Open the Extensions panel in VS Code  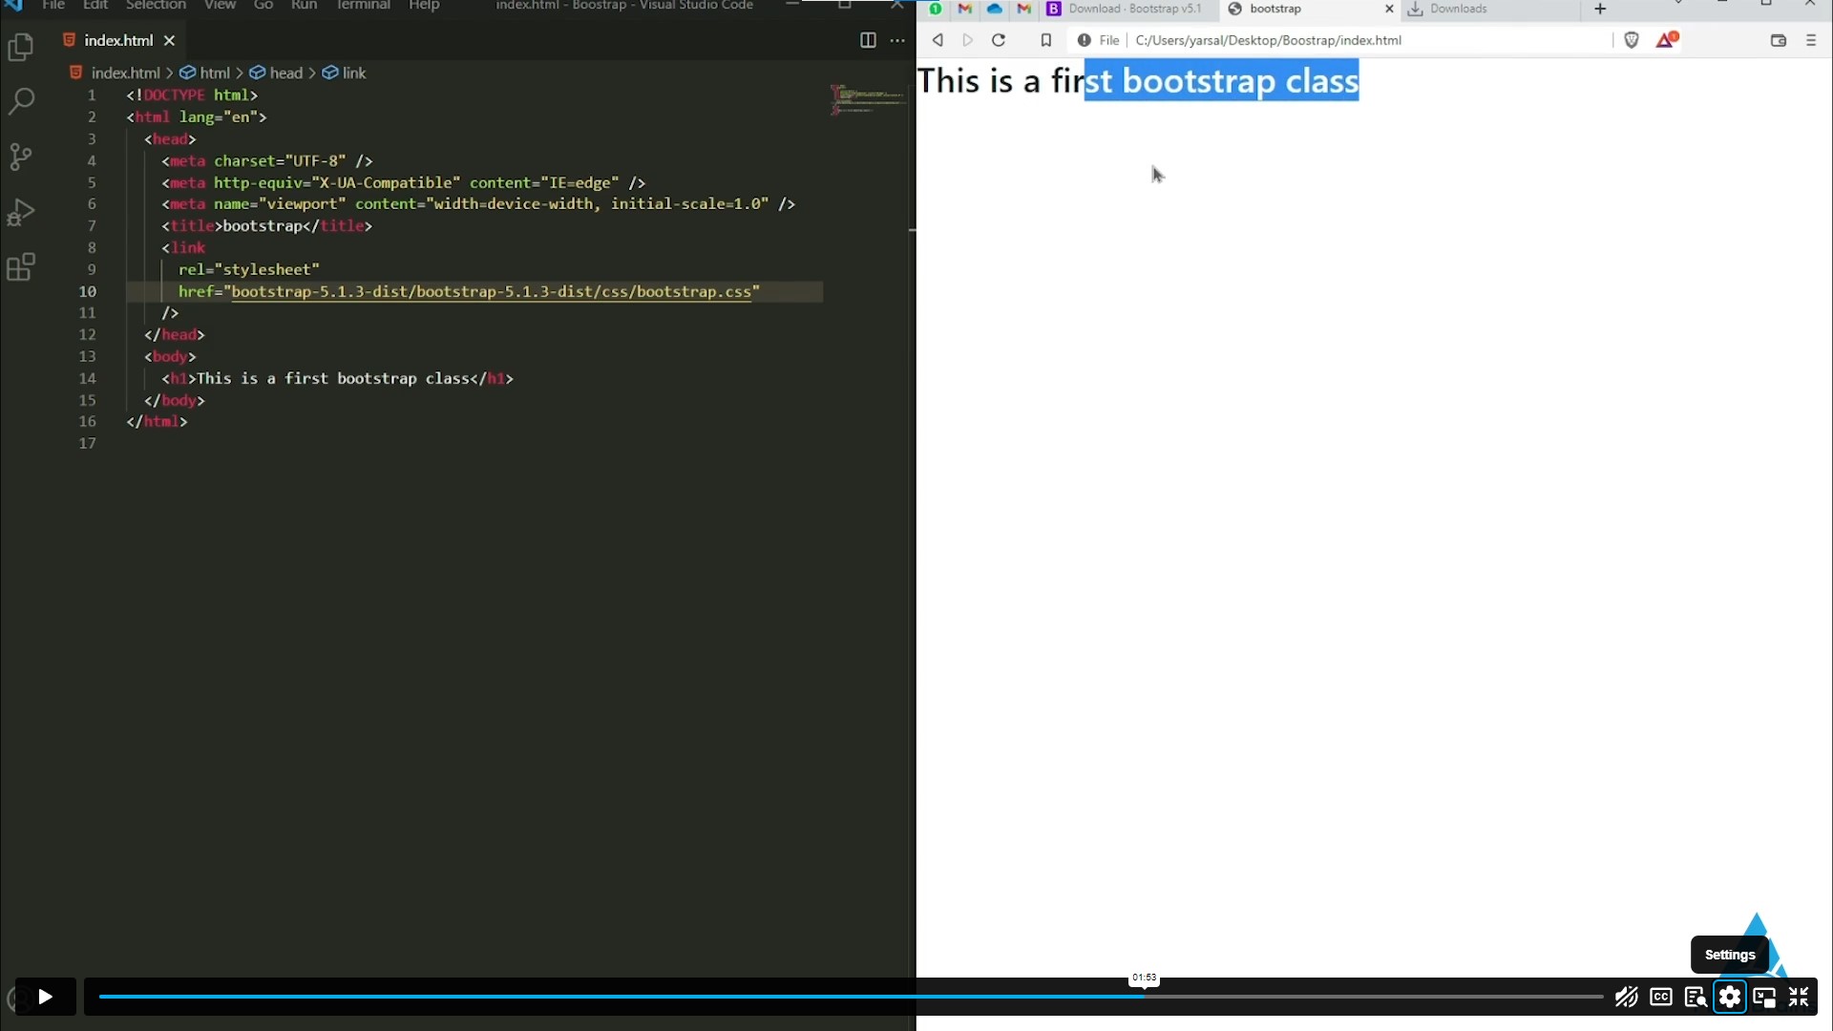tap(20, 267)
